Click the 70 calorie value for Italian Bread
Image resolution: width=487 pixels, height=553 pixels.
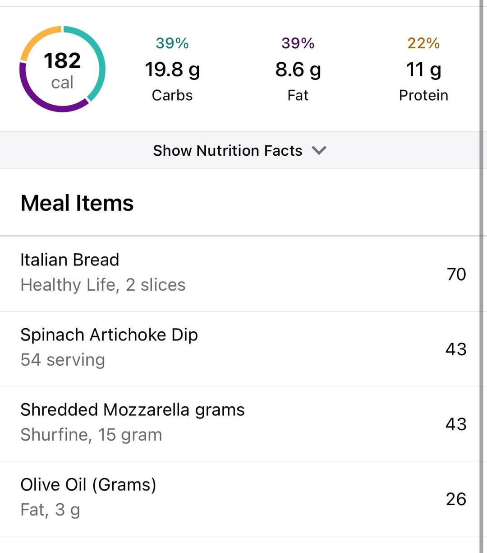456,274
